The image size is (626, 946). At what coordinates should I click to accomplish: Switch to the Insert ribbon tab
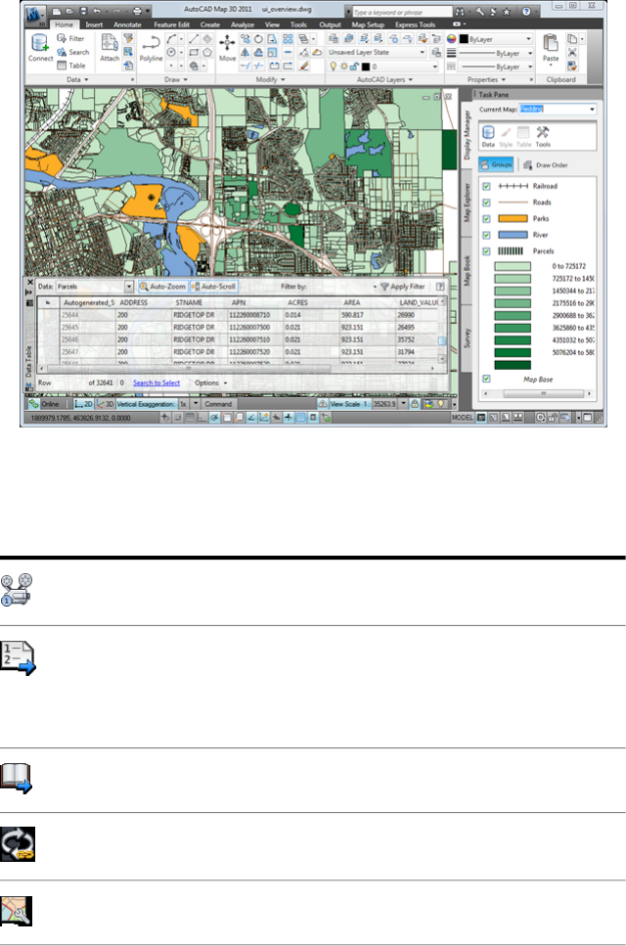94,24
